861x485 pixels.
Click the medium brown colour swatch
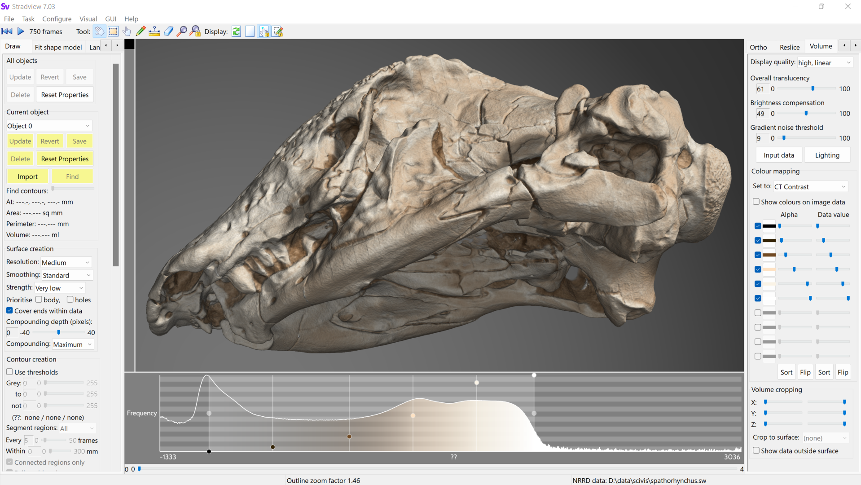(769, 255)
